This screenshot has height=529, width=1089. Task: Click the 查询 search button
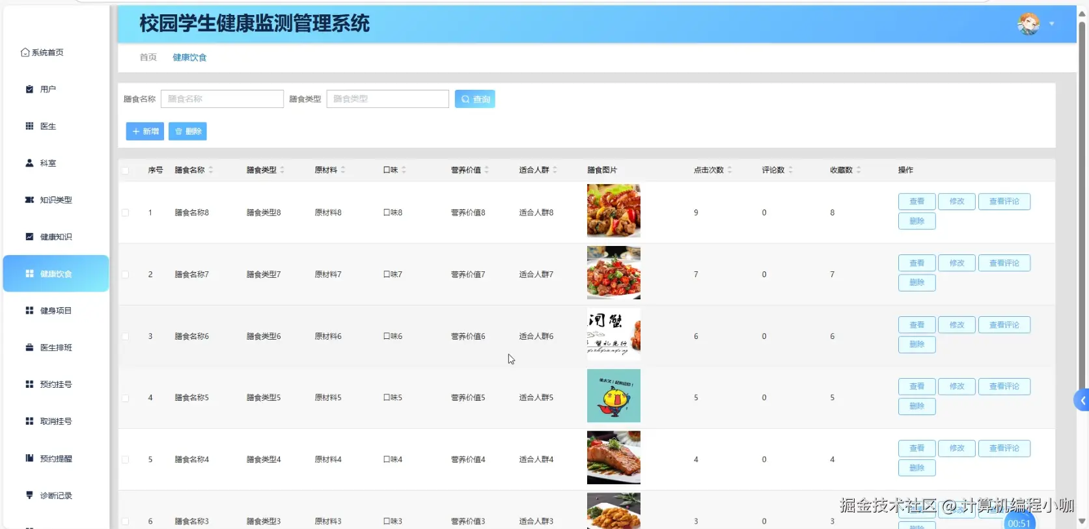coord(475,99)
